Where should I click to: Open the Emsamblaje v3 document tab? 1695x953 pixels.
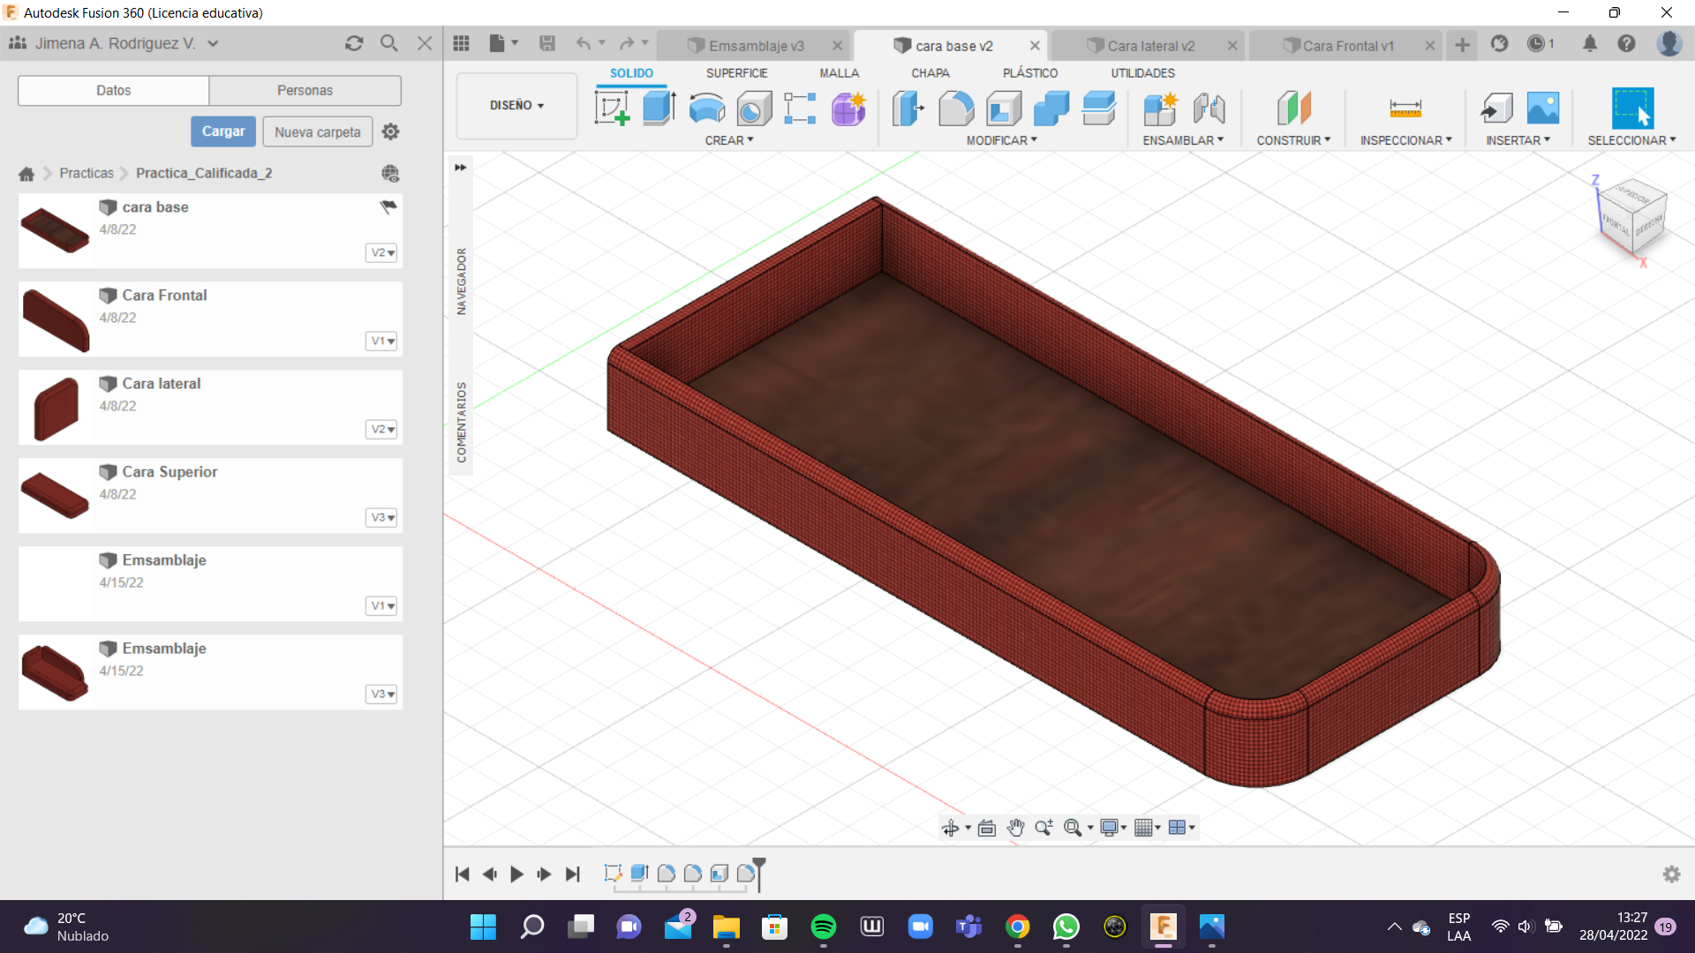756,46
